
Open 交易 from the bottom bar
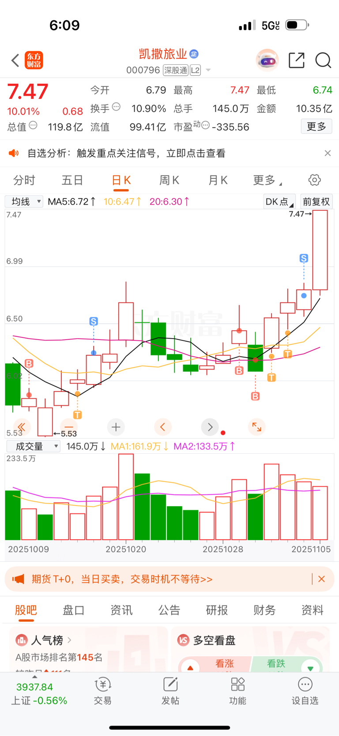click(102, 691)
